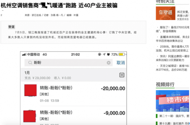
Task: Play the 楼市 video thumbnail
Action: (x=172, y=101)
